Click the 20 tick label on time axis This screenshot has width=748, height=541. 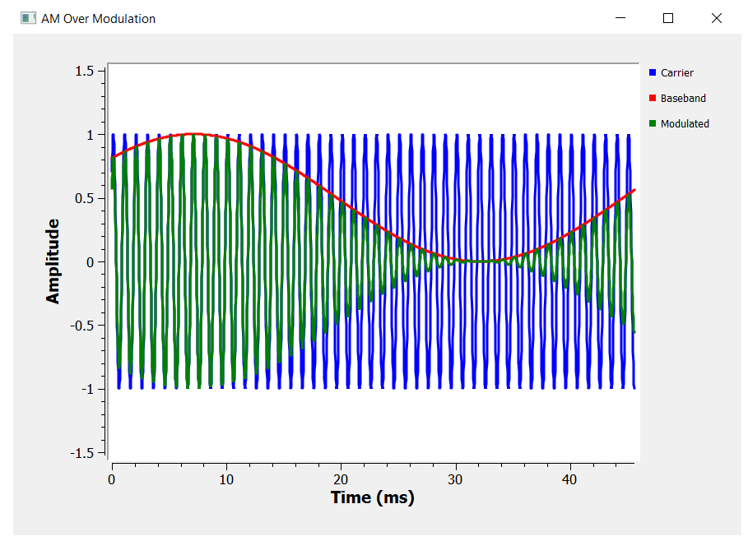[x=341, y=477]
